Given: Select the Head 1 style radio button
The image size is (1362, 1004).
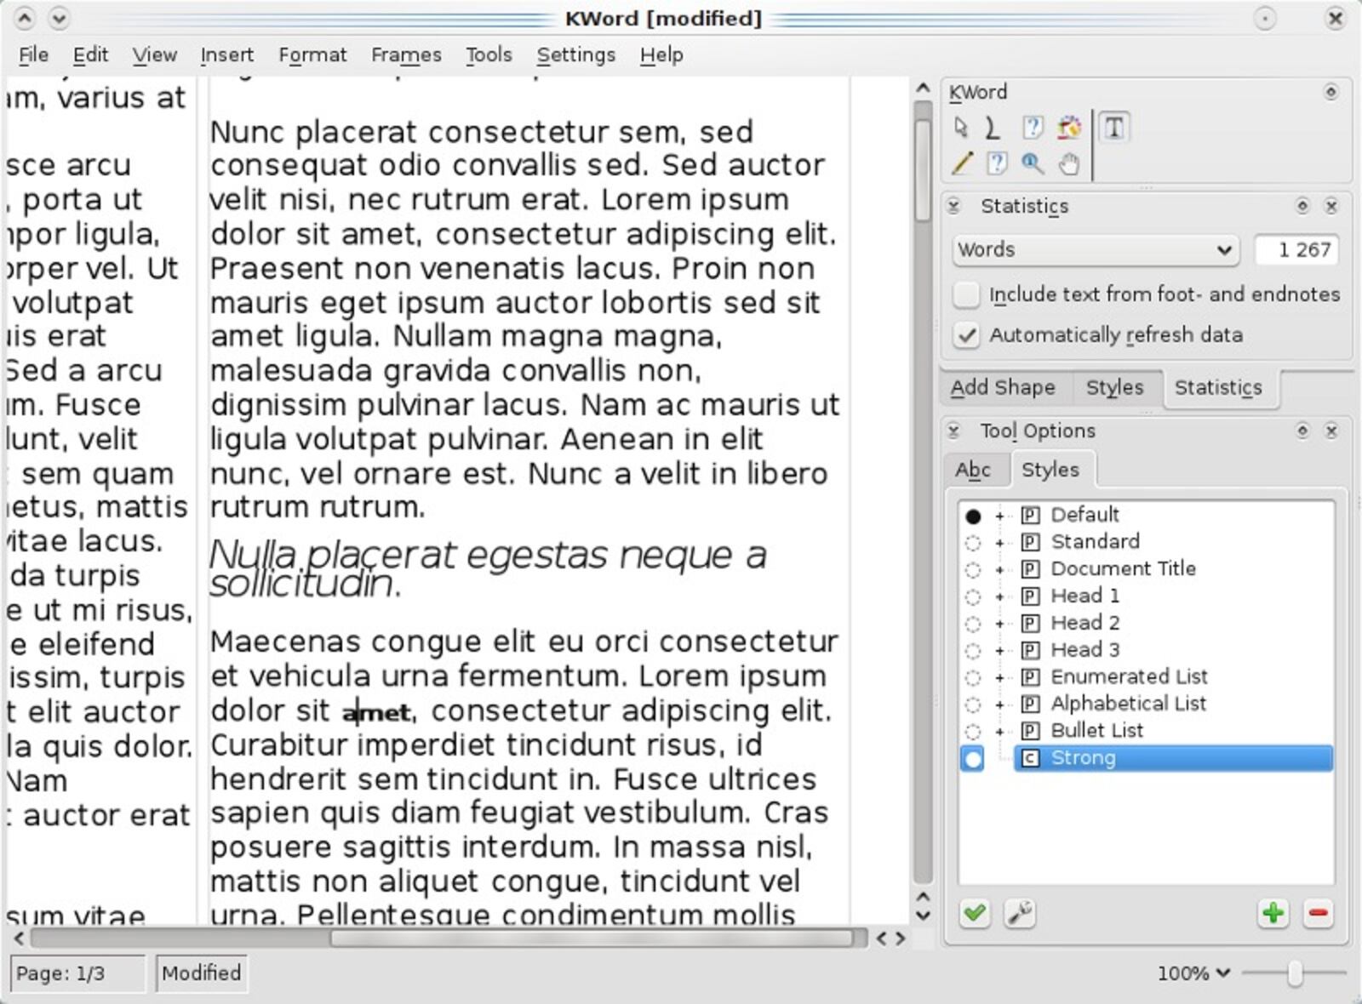Looking at the screenshot, I should [x=973, y=596].
